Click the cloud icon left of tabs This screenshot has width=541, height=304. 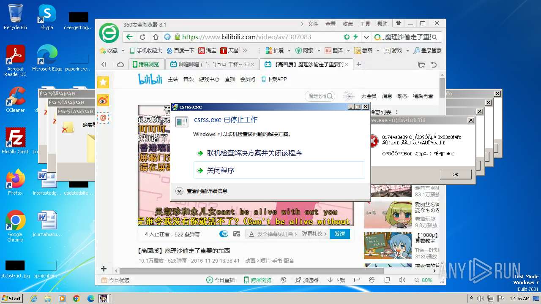click(120, 65)
